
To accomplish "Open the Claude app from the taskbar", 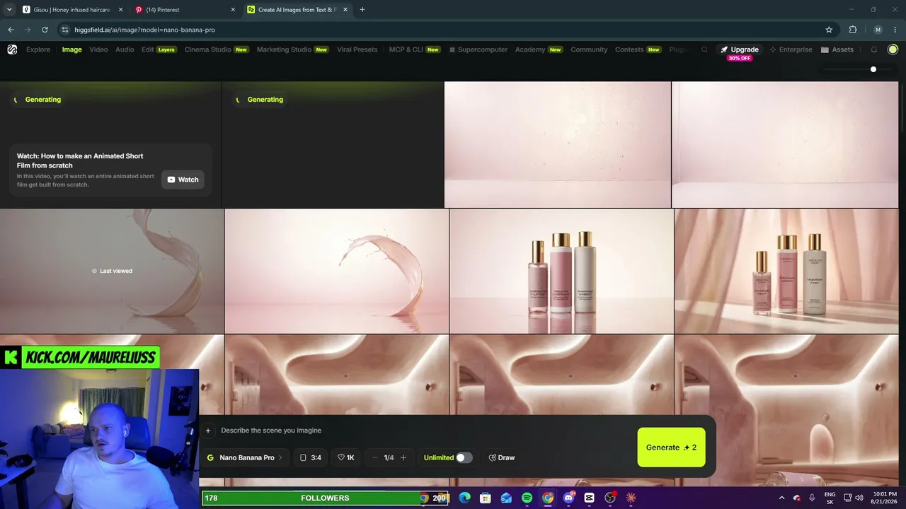I will tap(631, 498).
